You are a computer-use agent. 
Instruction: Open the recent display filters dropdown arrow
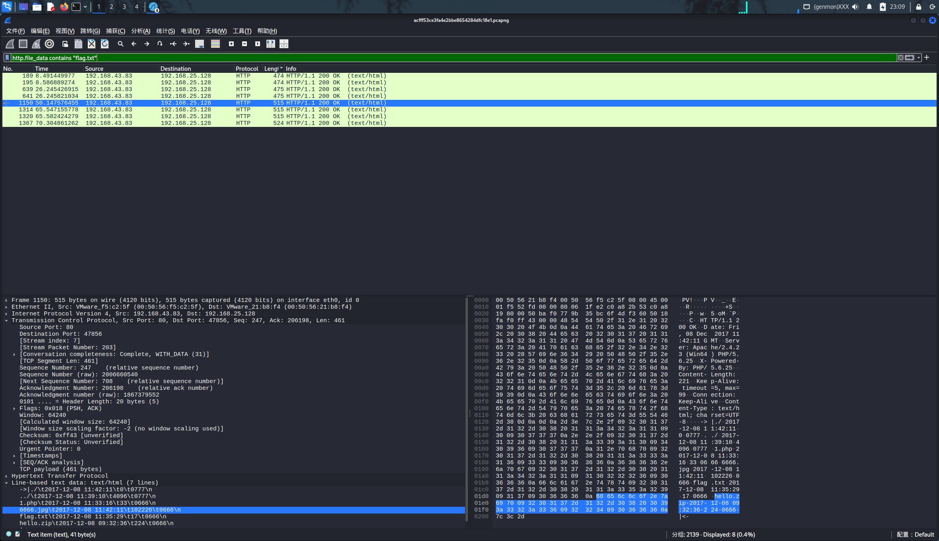coord(919,58)
